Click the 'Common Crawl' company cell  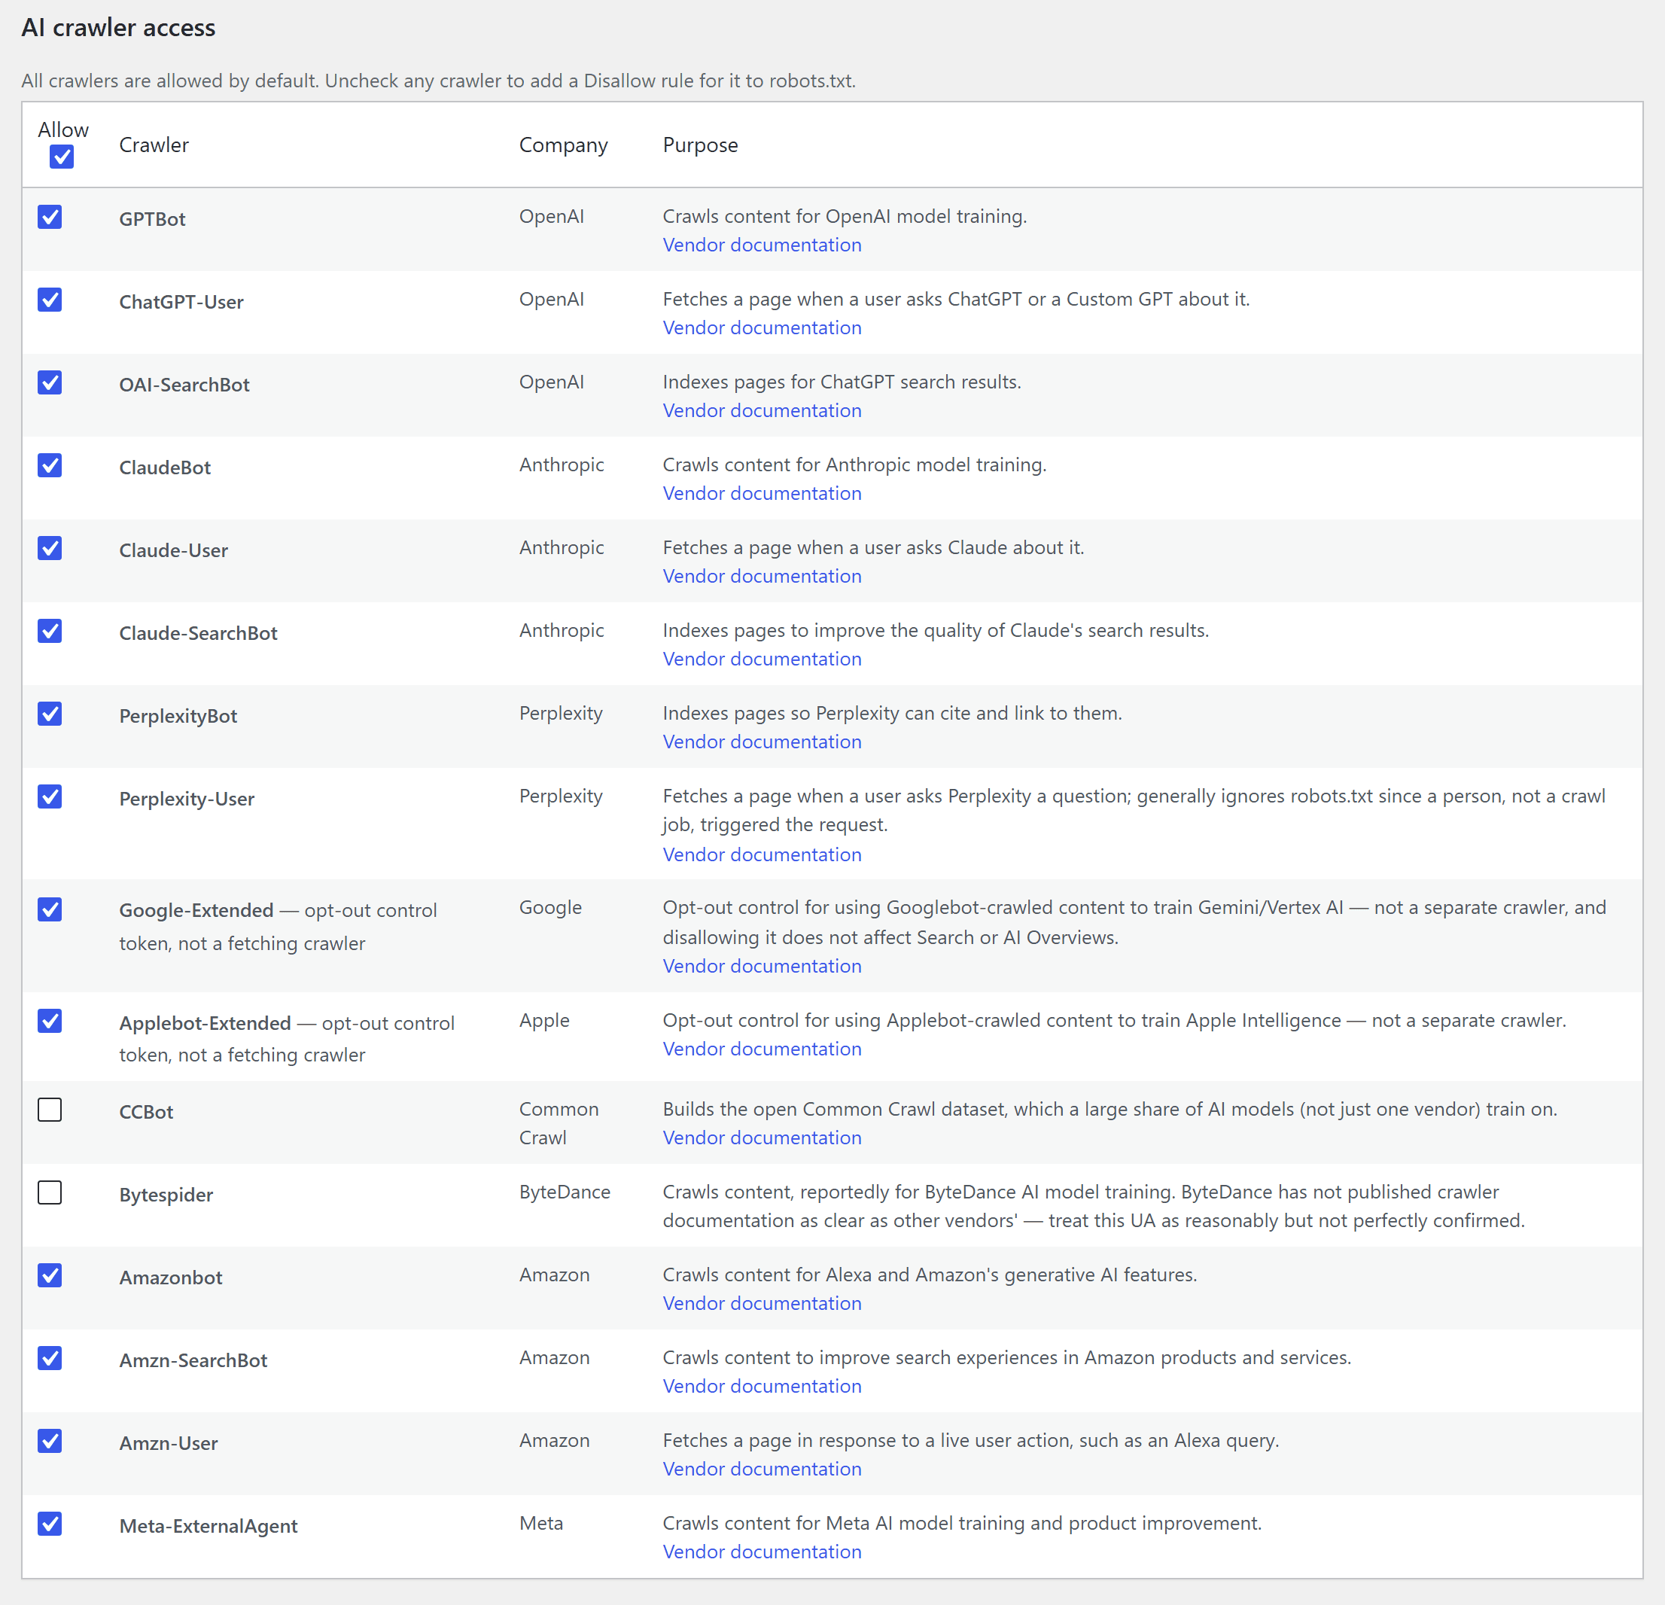point(559,1124)
